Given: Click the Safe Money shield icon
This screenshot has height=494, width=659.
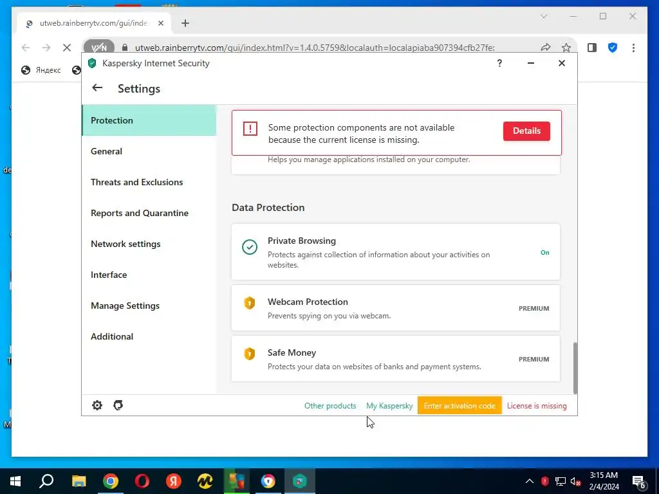Looking at the screenshot, I should pos(250,354).
